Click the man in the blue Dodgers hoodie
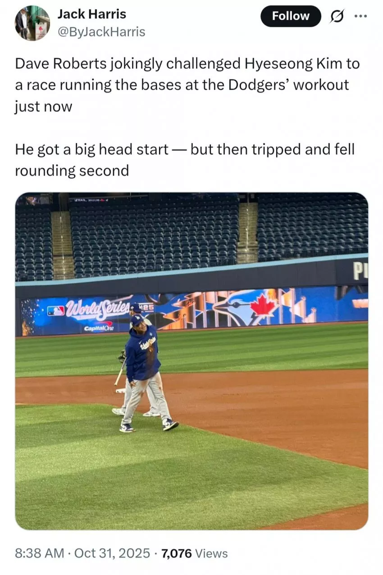The image size is (383, 575). [x=143, y=365]
